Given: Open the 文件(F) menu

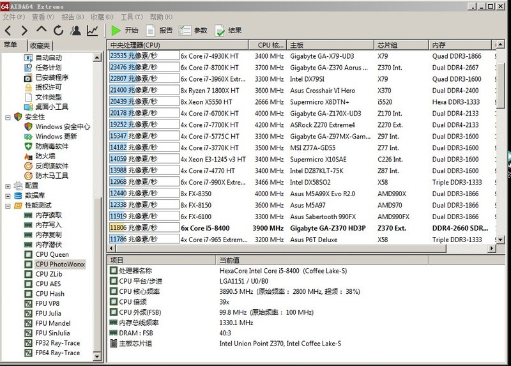Looking at the screenshot, I should tap(13, 17).
